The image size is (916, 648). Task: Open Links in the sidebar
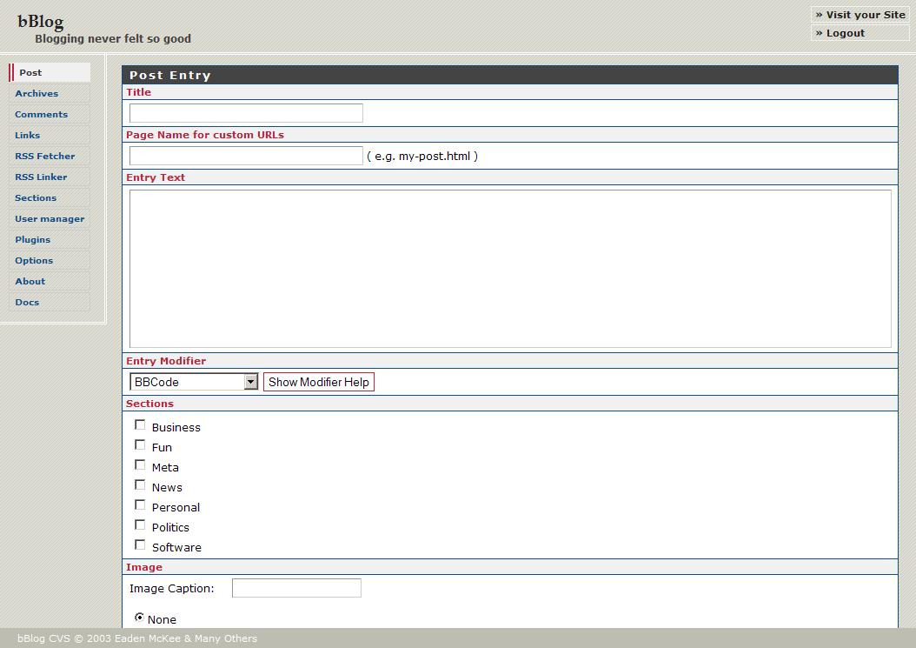point(50,135)
